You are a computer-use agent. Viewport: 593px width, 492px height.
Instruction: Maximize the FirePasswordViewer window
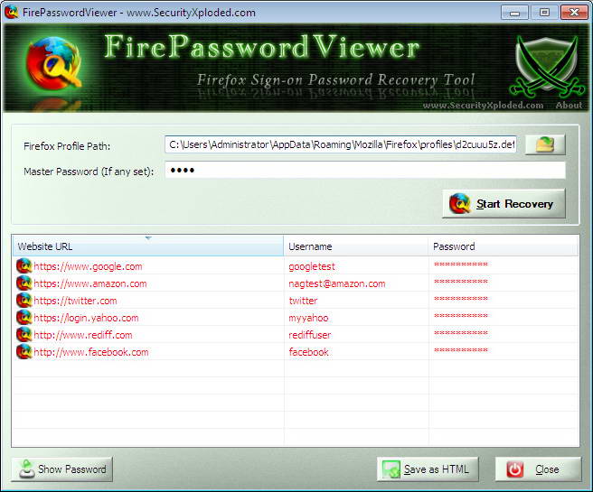tap(544, 13)
